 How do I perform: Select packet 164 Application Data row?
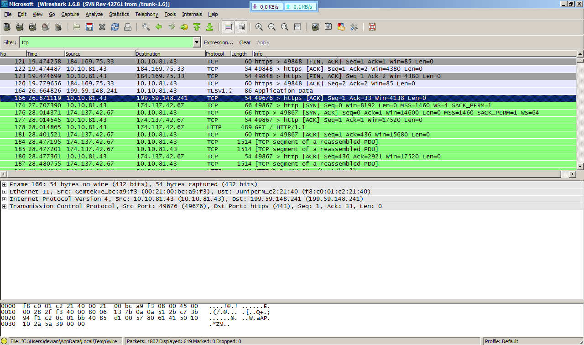(288, 91)
